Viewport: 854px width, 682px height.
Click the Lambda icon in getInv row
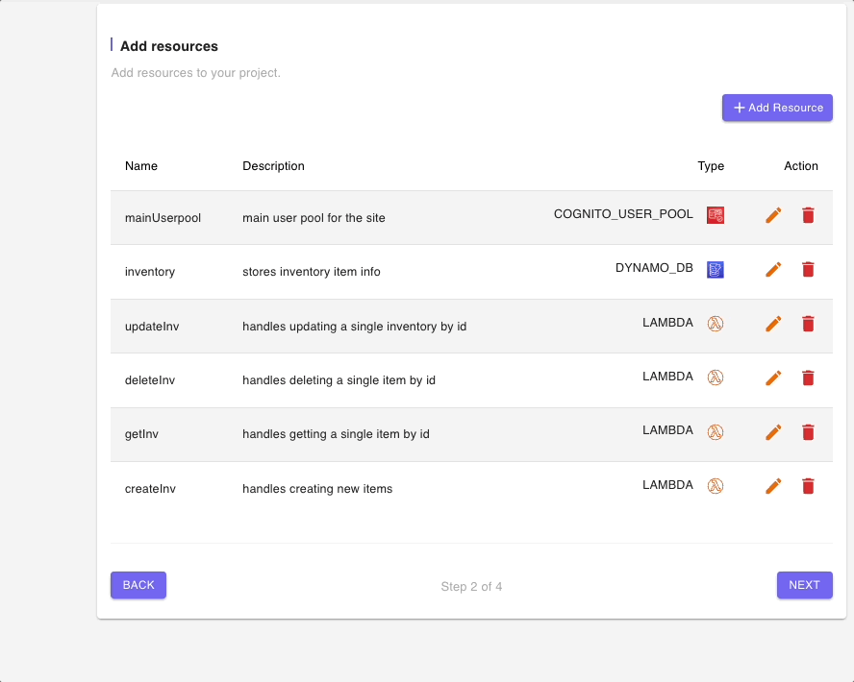(716, 432)
